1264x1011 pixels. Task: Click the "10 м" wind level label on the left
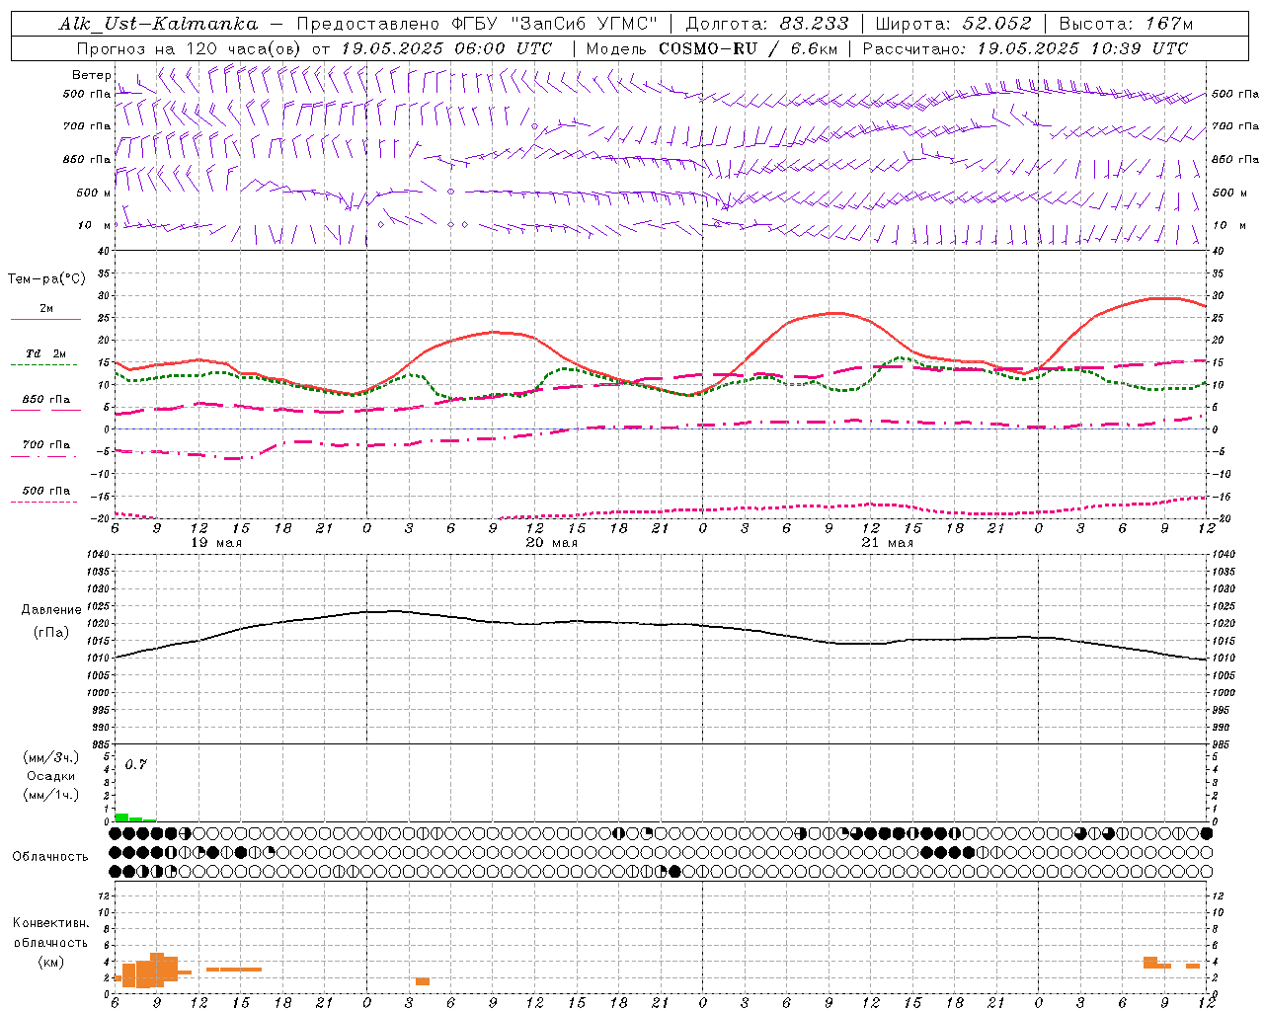click(x=95, y=225)
